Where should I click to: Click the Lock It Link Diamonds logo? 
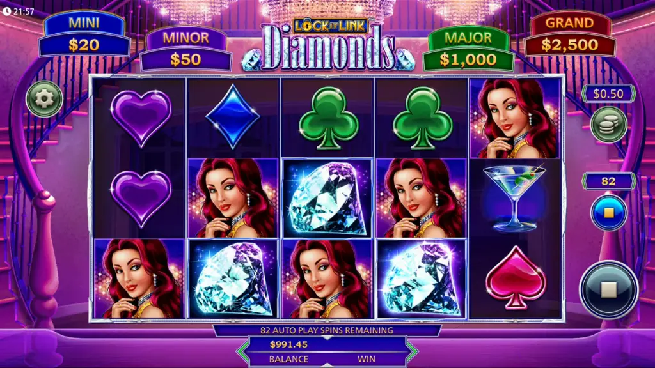[329, 45]
